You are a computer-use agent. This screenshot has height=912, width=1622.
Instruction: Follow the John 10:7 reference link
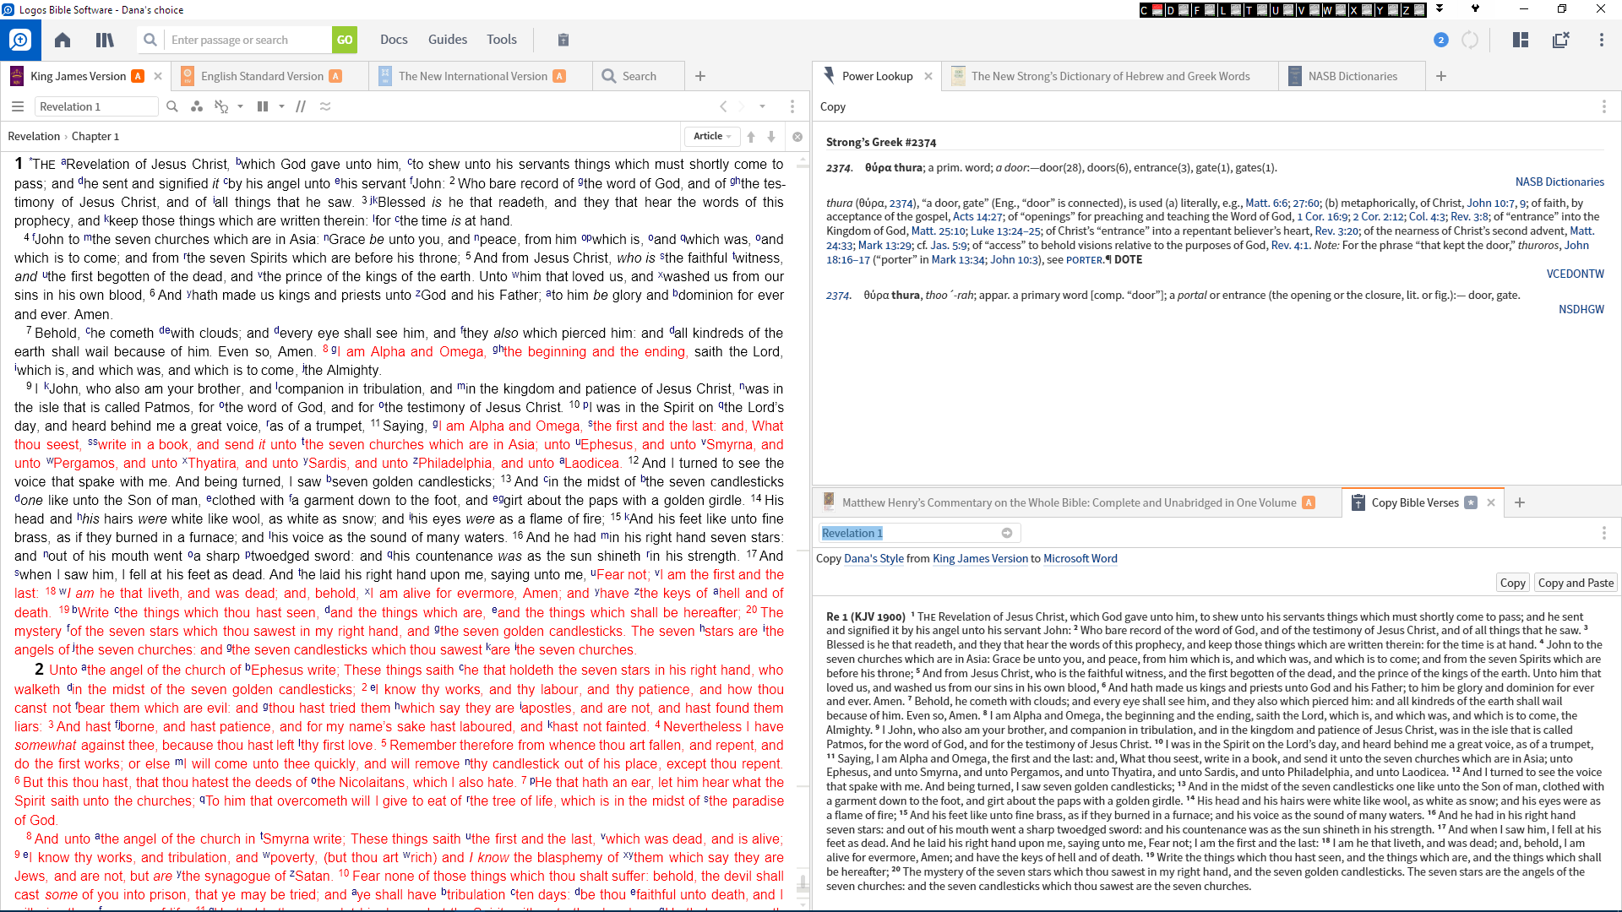click(x=1491, y=203)
